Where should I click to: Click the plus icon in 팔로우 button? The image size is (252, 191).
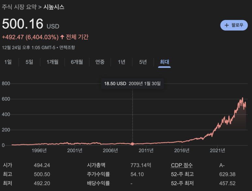coord(227,25)
